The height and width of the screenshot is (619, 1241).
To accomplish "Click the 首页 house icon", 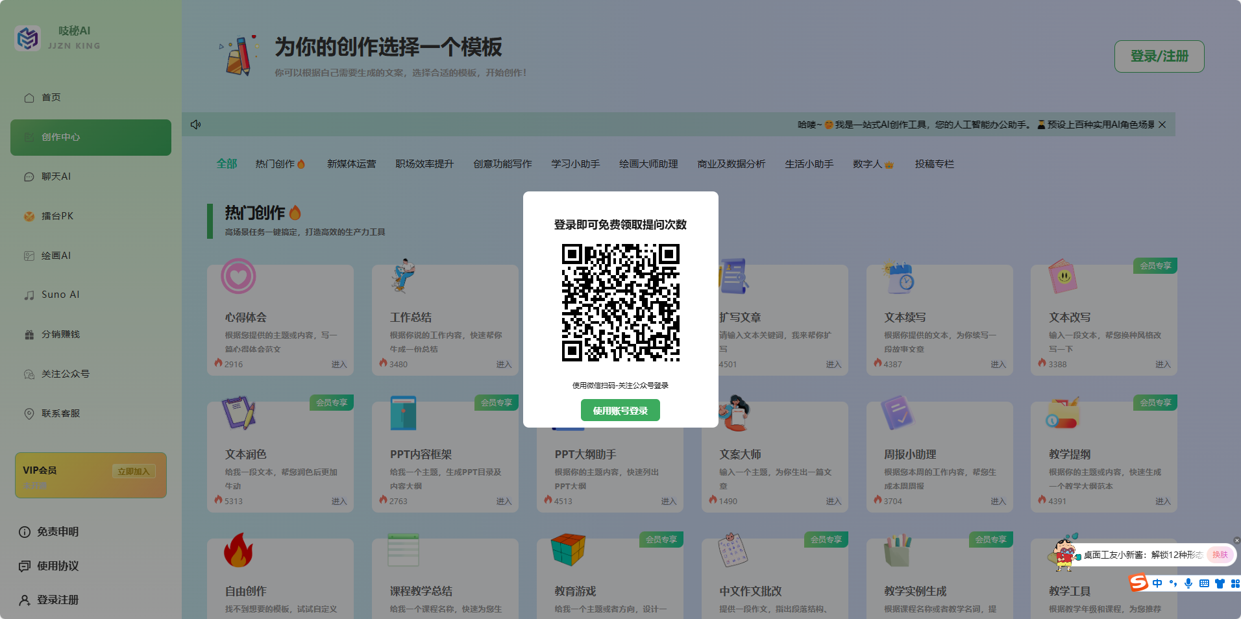I will [29, 98].
